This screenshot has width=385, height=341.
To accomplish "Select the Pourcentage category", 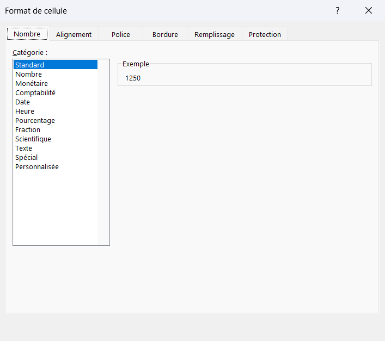I will click(x=56, y=120).
